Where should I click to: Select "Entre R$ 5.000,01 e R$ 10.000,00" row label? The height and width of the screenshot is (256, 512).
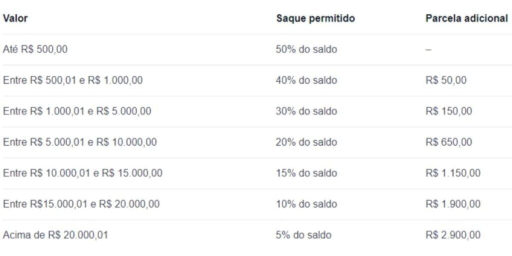coord(79,142)
